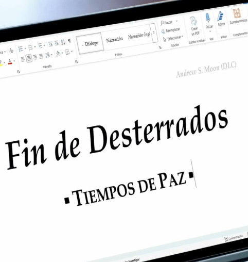248x262 pixels.
Task: Align text to the right
Action: tap(35, 57)
